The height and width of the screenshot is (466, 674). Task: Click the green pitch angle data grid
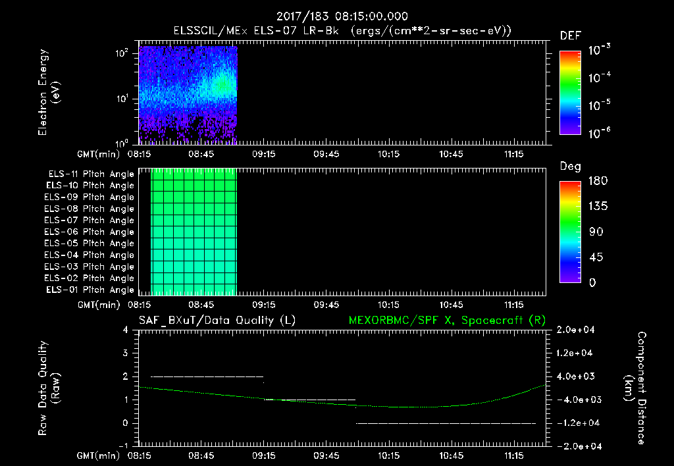tap(194, 232)
